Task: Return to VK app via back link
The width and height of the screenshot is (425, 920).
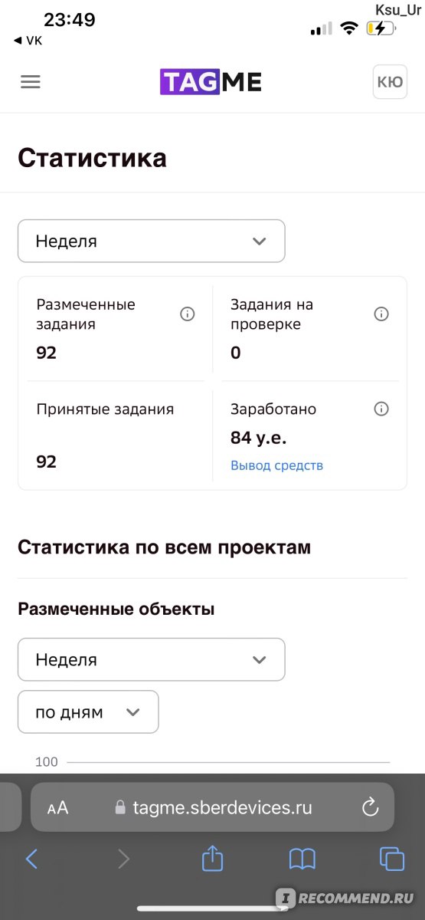Action: (28, 41)
